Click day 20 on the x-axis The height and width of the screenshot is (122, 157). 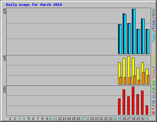(x=97, y=119)
